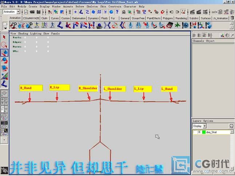235x176 pixels.
Task: Switch to the Polygons shelf tab
Action: pos(168,18)
